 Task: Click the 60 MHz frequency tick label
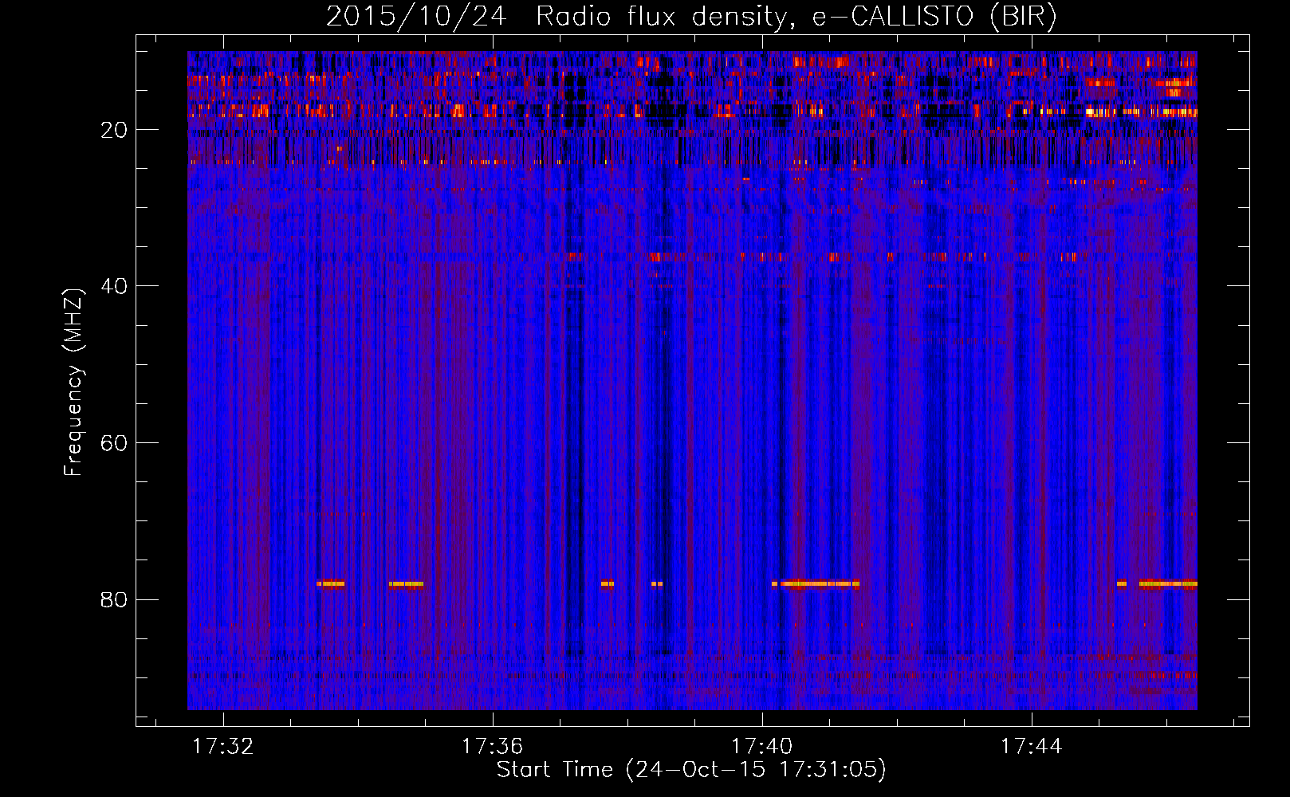click(x=114, y=443)
